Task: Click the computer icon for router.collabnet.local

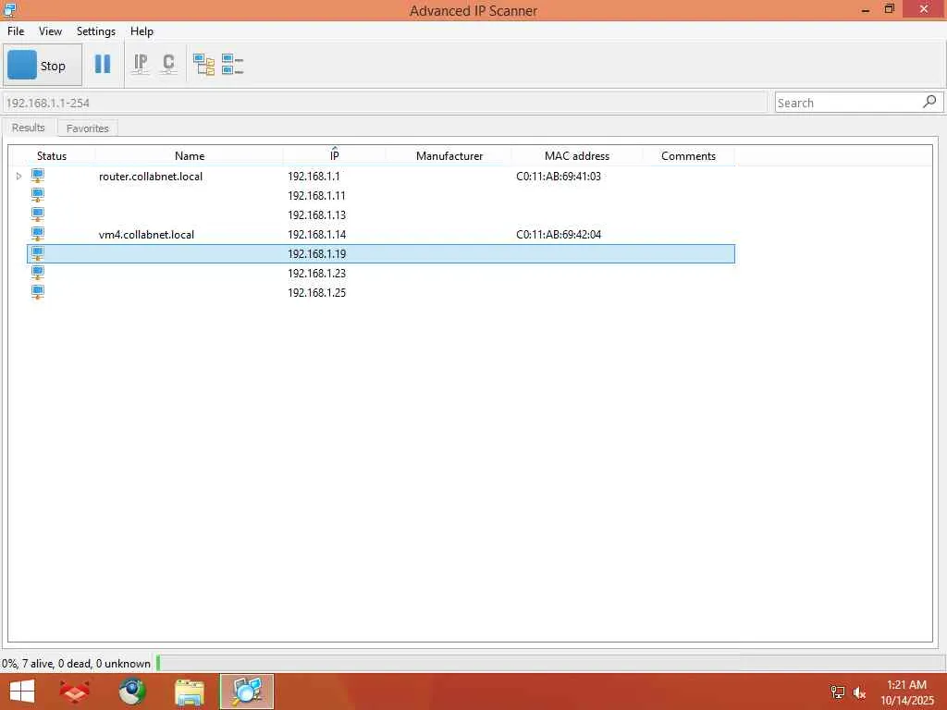Action: click(37, 177)
